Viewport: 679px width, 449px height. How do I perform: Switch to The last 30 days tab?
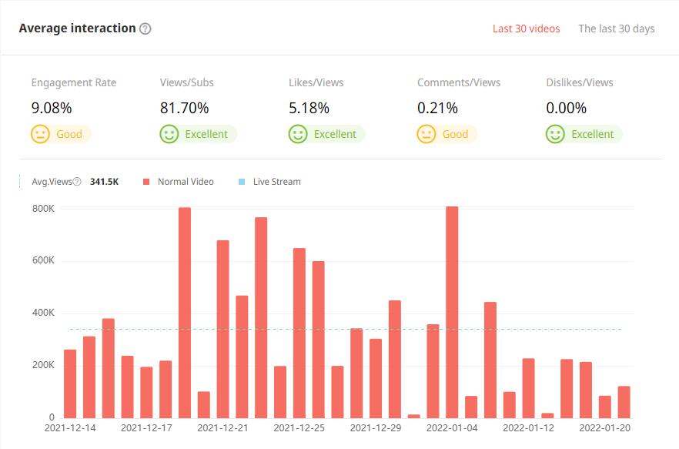point(616,28)
